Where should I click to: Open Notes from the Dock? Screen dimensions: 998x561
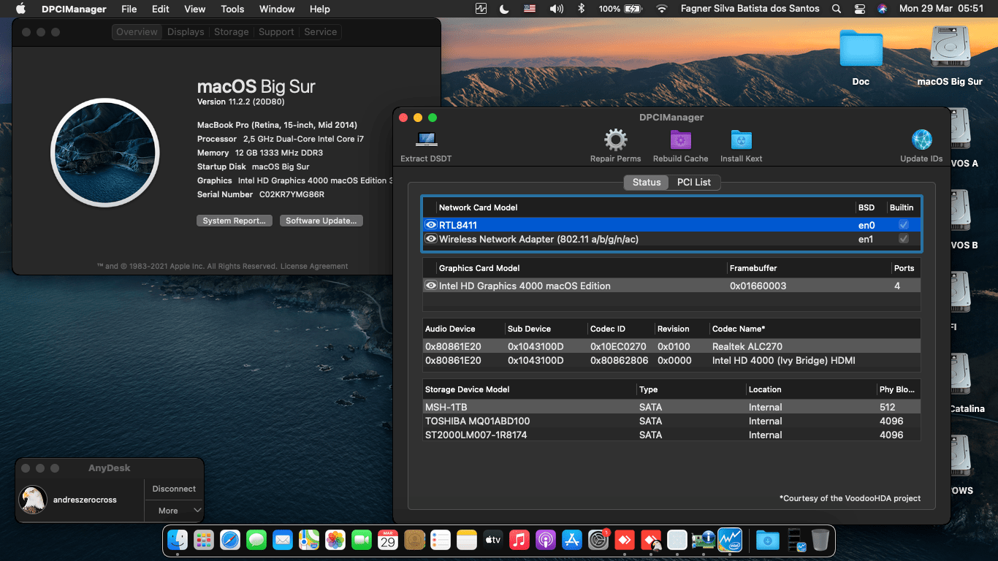pyautogui.click(x=467, y=540)
